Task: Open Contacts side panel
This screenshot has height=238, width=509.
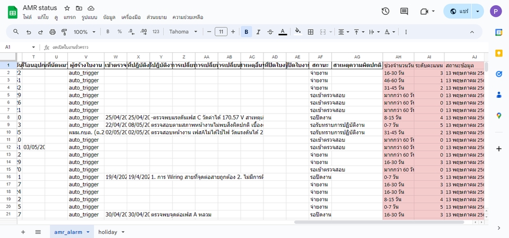Action: [499, 95]
